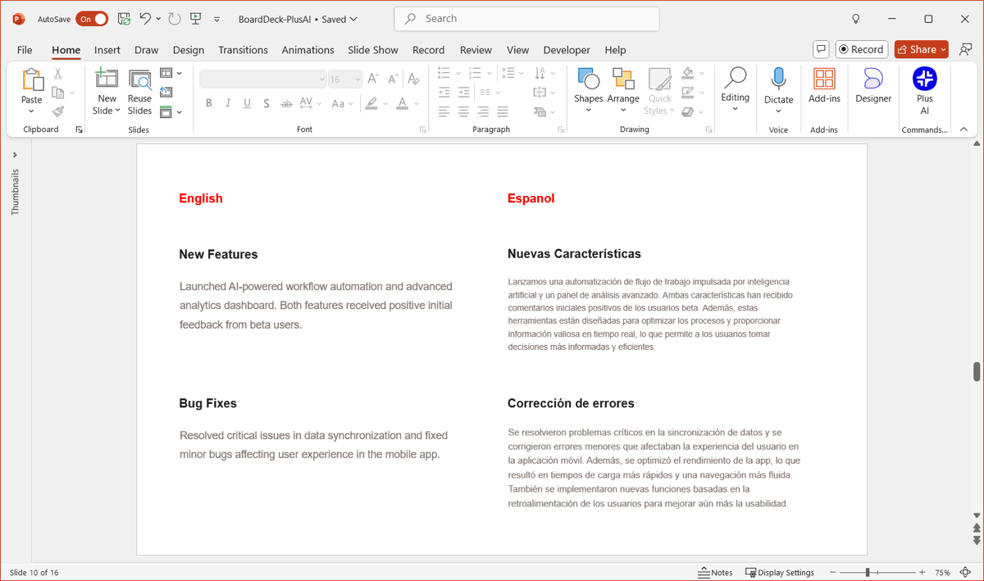Go to the Slide Show tab
The image size is (984, 581).
tap(373, 50)
